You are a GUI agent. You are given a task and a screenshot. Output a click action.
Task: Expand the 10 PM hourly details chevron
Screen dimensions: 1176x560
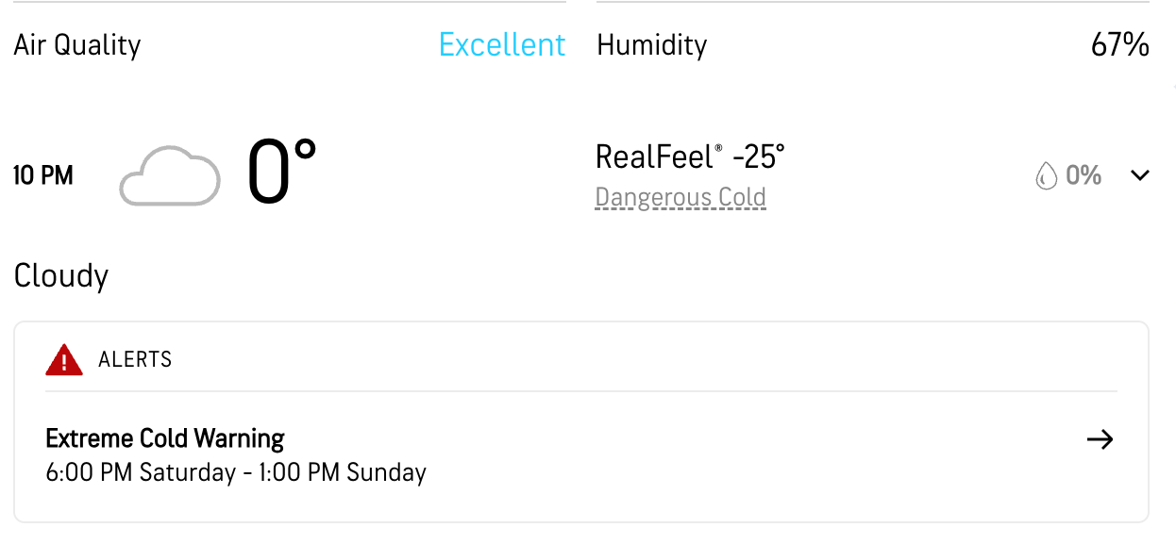1140,175
